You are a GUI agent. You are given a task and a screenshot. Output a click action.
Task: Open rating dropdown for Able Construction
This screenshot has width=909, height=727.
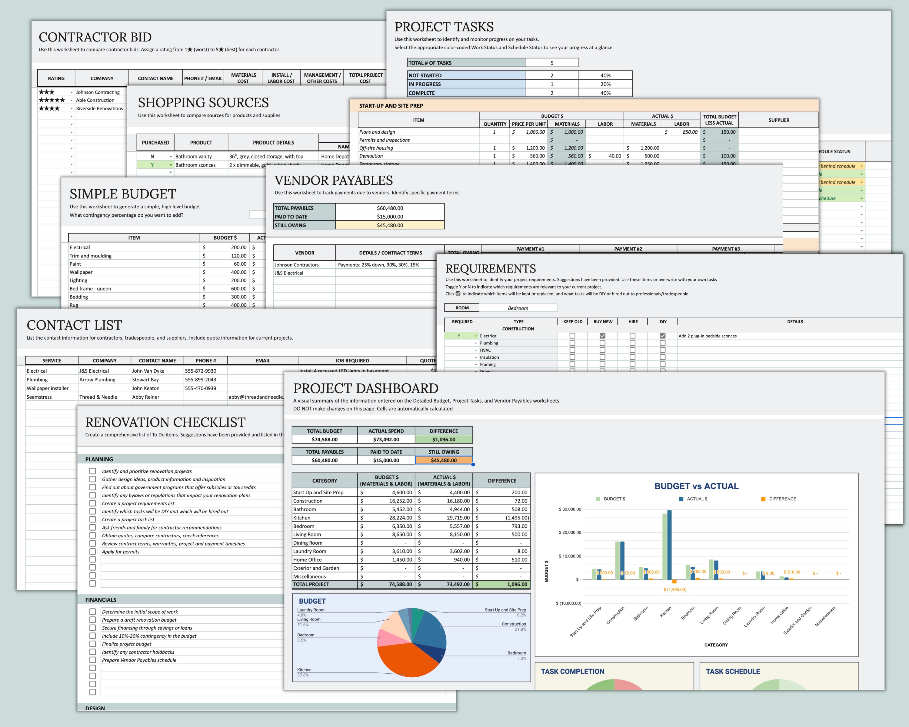click(x=71, y=101)
